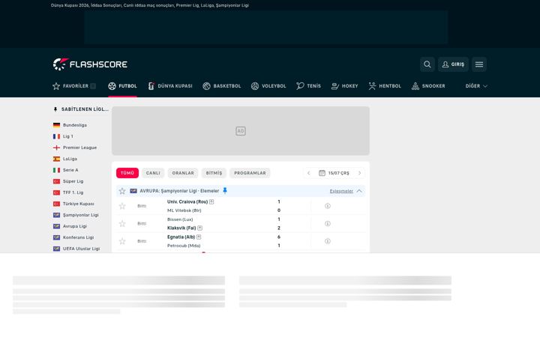Screen dimensions: 540x337
Task: Select the FUTBOL sport tab
Action: pos(122,86)
